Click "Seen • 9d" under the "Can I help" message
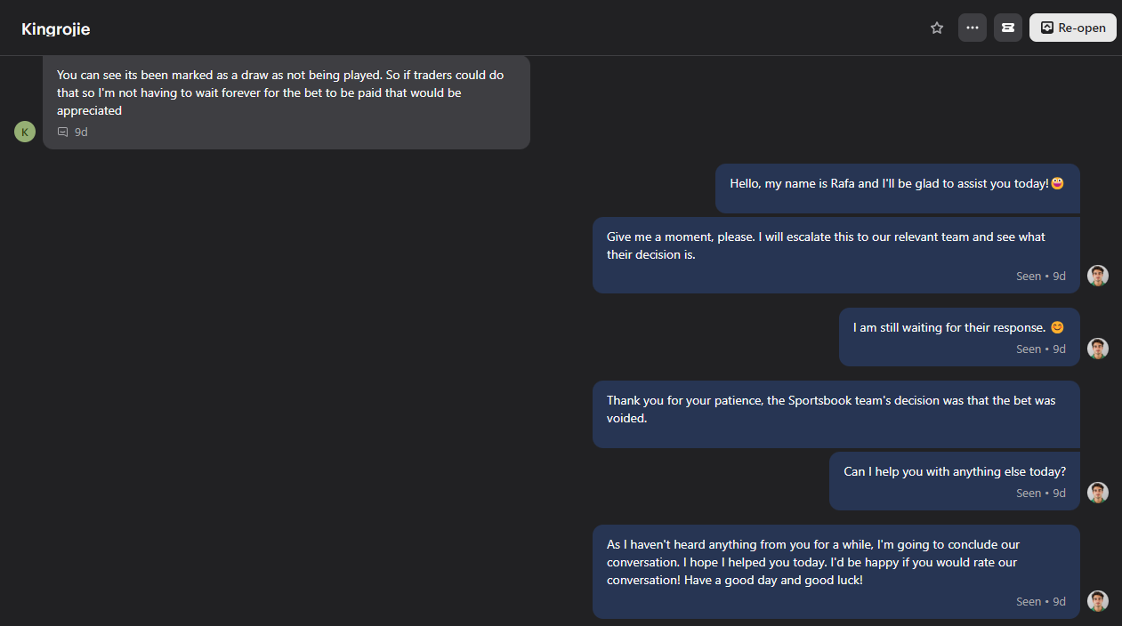Image resolution: width=1122 pixels, height=626 pixels. (1040, 493)
